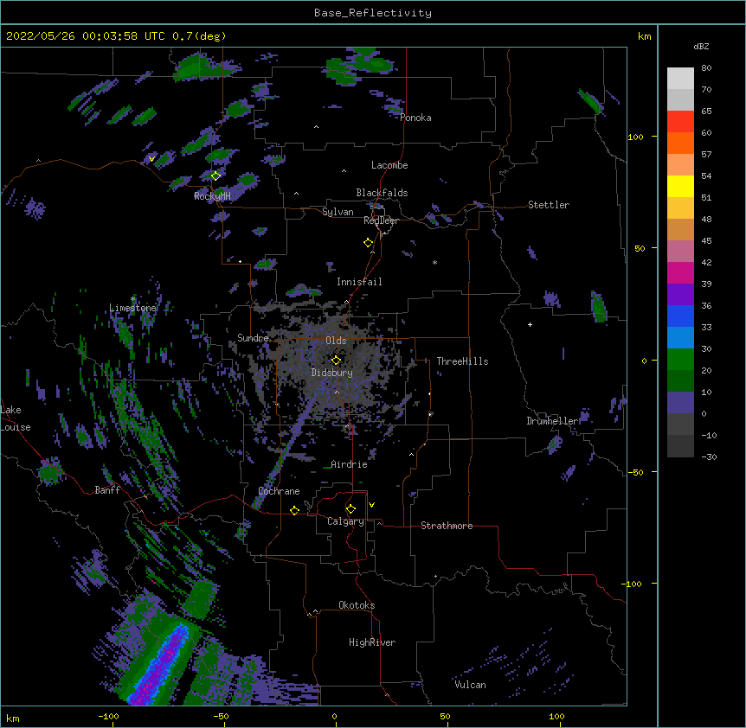746x728 pixels.
Task: Click the Ponoka town label
Action: pos(415,118)
